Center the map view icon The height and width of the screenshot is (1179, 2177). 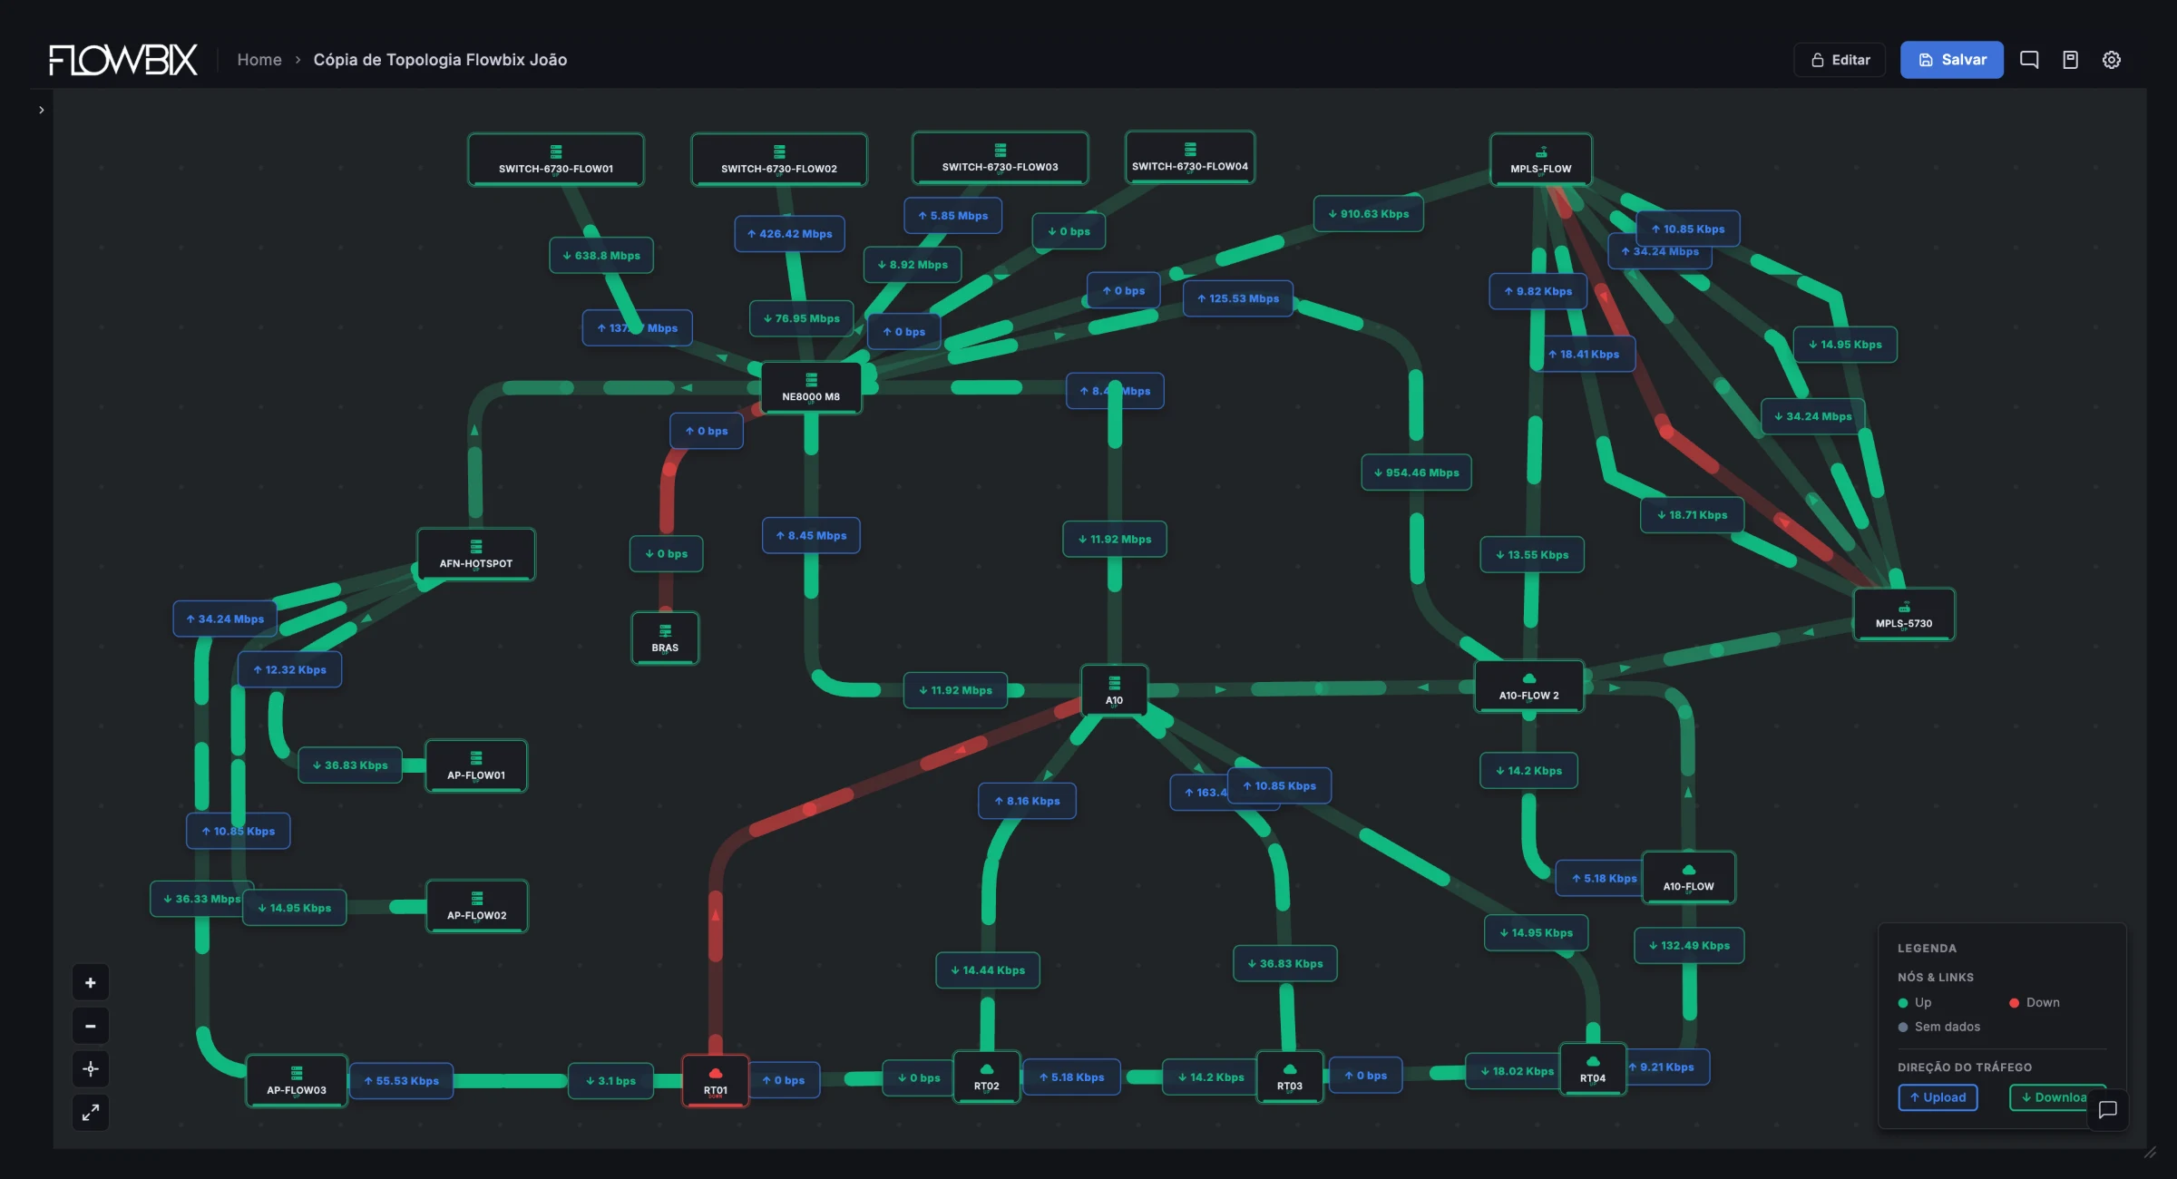[x=91, y=1069]
